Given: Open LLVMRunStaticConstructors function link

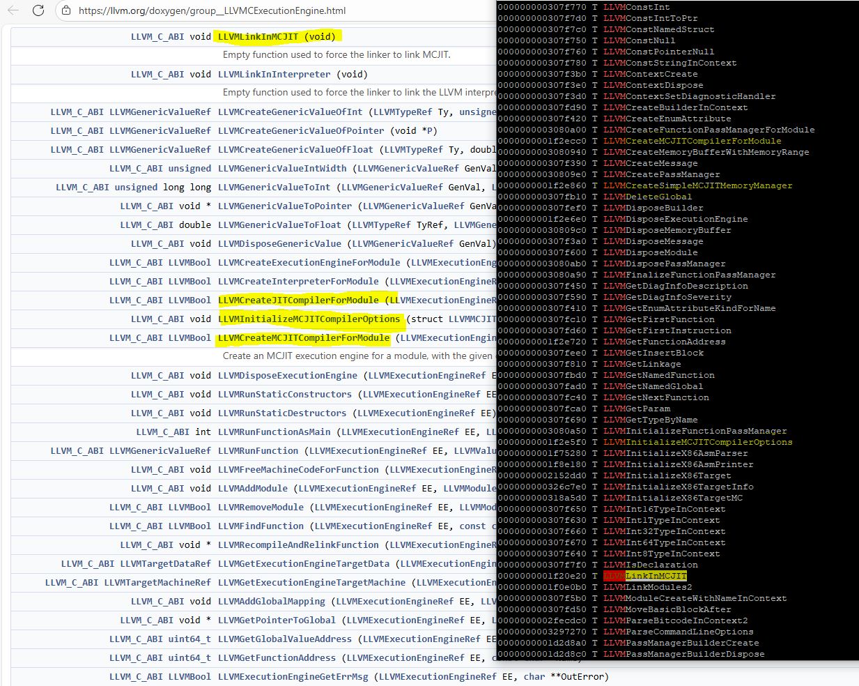Looking at the screenshot, I should (x=284, y=395).
